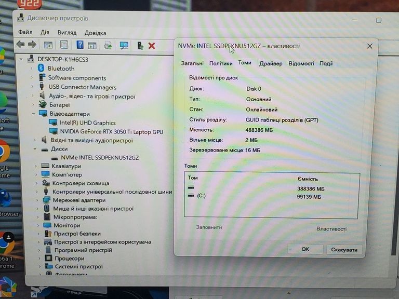Switch to the Політики tab

221,63
